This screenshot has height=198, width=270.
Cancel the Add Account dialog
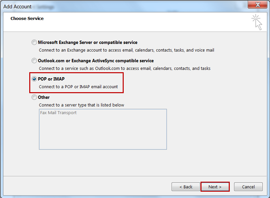[x=248, y=187]
